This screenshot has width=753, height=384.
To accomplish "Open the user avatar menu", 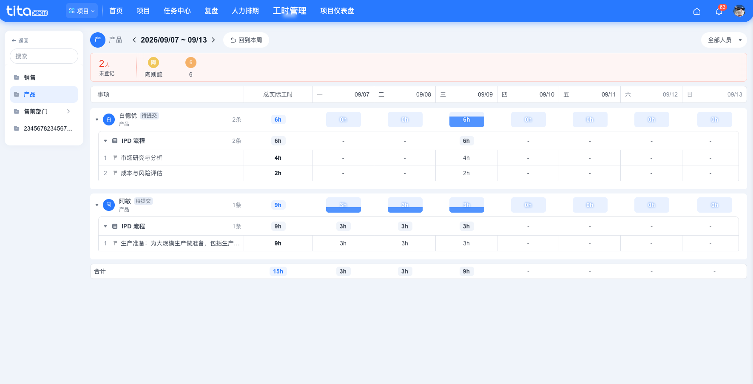I will (x=739, y=11).
